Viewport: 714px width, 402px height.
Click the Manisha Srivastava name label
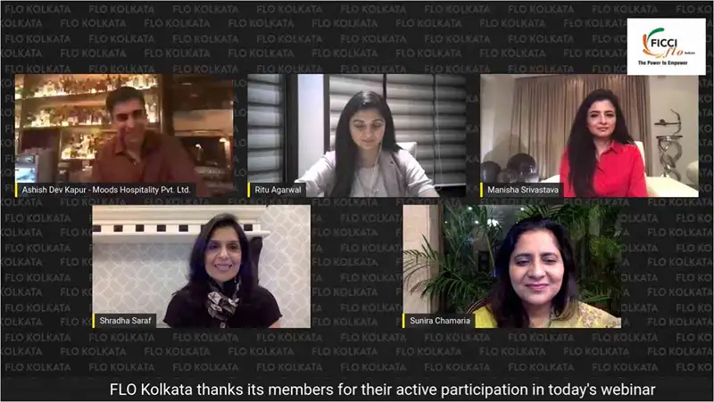[x=523, y=190]
